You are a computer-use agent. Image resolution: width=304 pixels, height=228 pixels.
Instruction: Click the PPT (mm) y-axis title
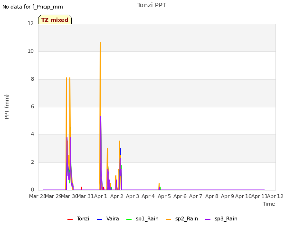coord(7,106)
